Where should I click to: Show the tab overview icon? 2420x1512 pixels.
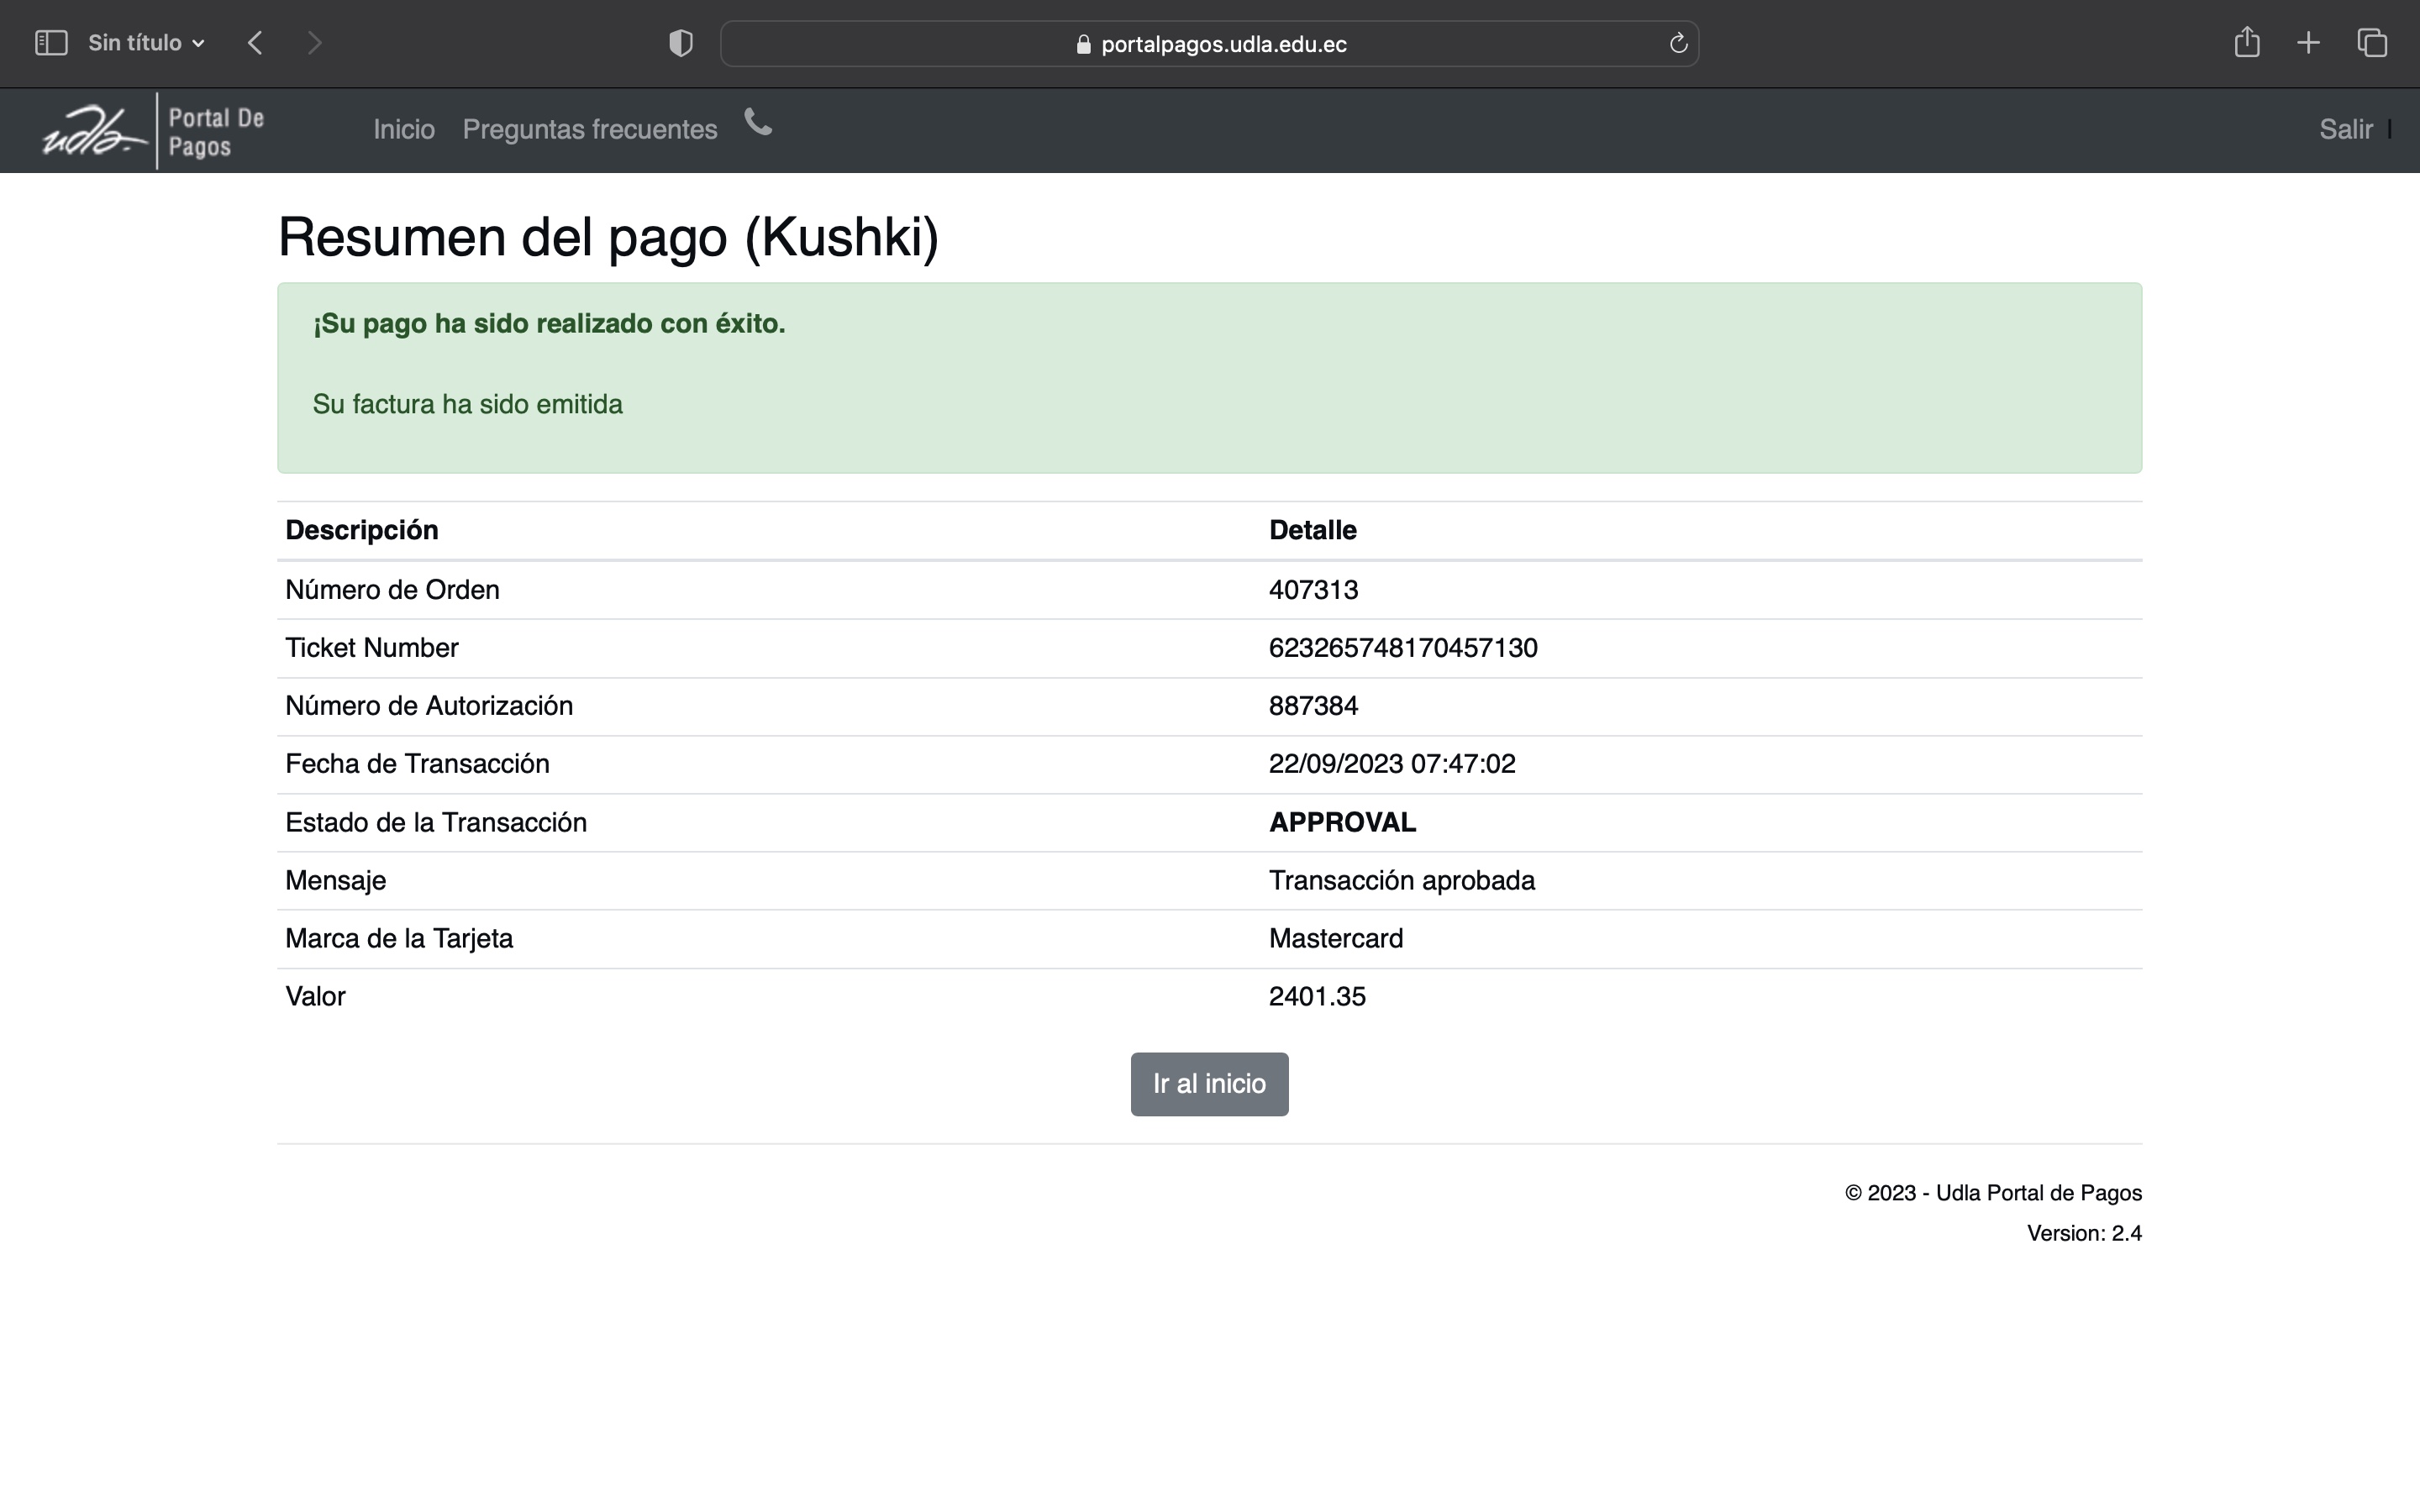coord(2372,43)
